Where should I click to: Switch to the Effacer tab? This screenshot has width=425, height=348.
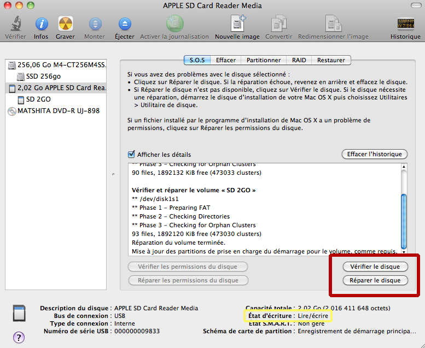pyautogui.click(x=225, y=60)
